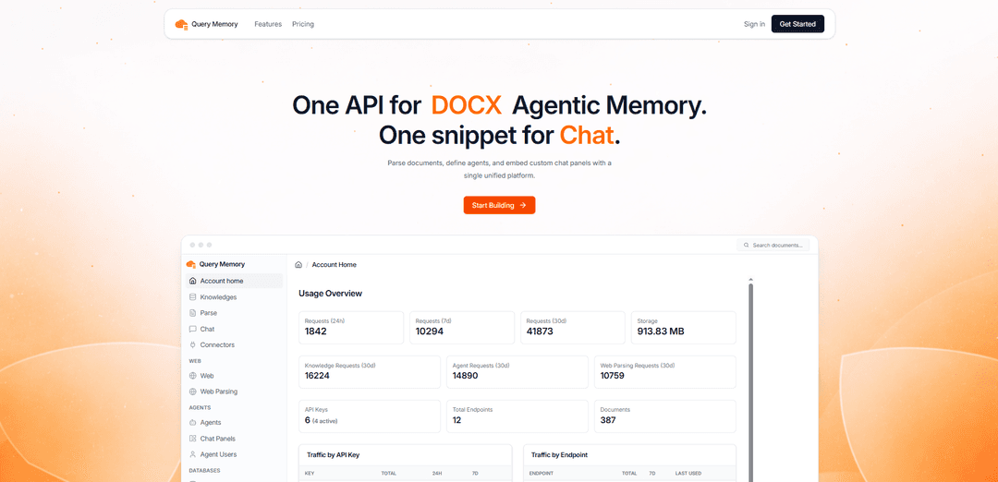The image size is (998, 482).
Task: Click the orange Start Building button
Action: pos(499,205)
